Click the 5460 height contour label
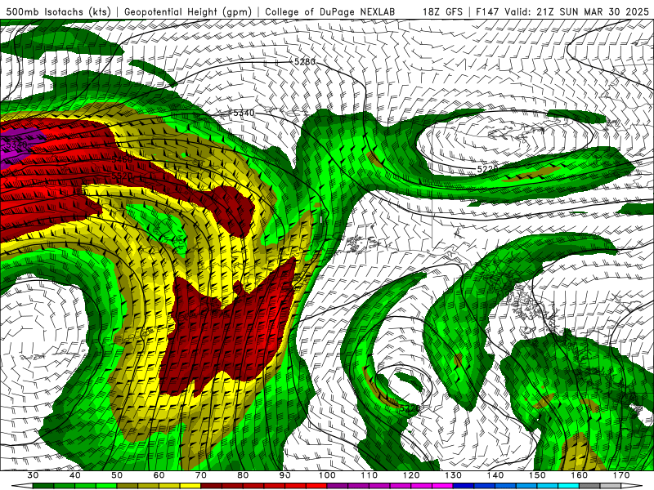Viewport: 654px width, 490px height. coord(122,160)
